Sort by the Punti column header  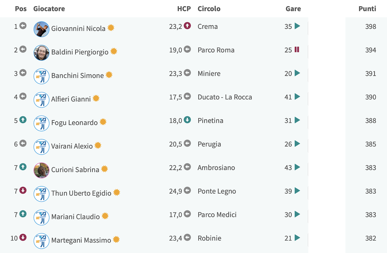367,9
